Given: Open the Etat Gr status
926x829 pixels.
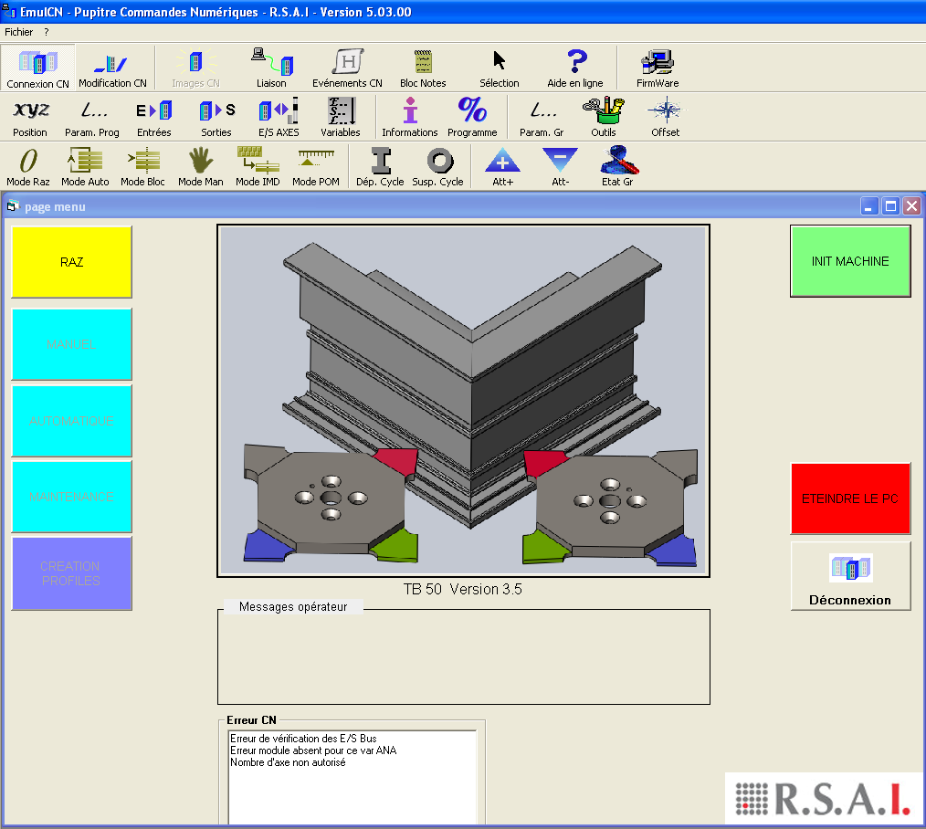Looking at the screenshot, I should (x=617, y=167).
